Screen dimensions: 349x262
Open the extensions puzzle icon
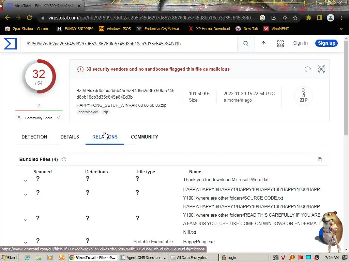309,18
